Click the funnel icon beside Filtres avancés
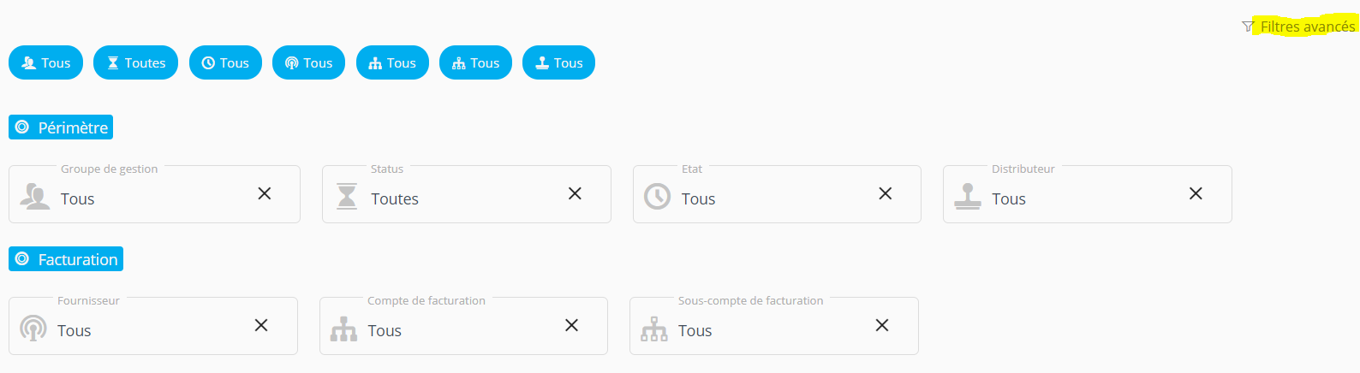Viewport: 1360px width, 373px height. (1248, 27)
